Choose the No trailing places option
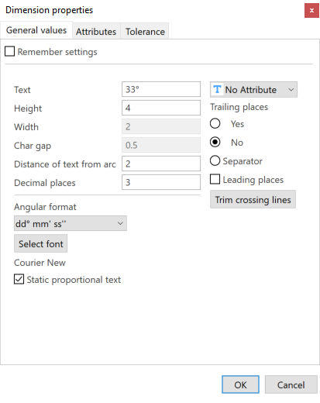Screen dimensions: 320x403 pyautogui.click(x=215, y=142)
